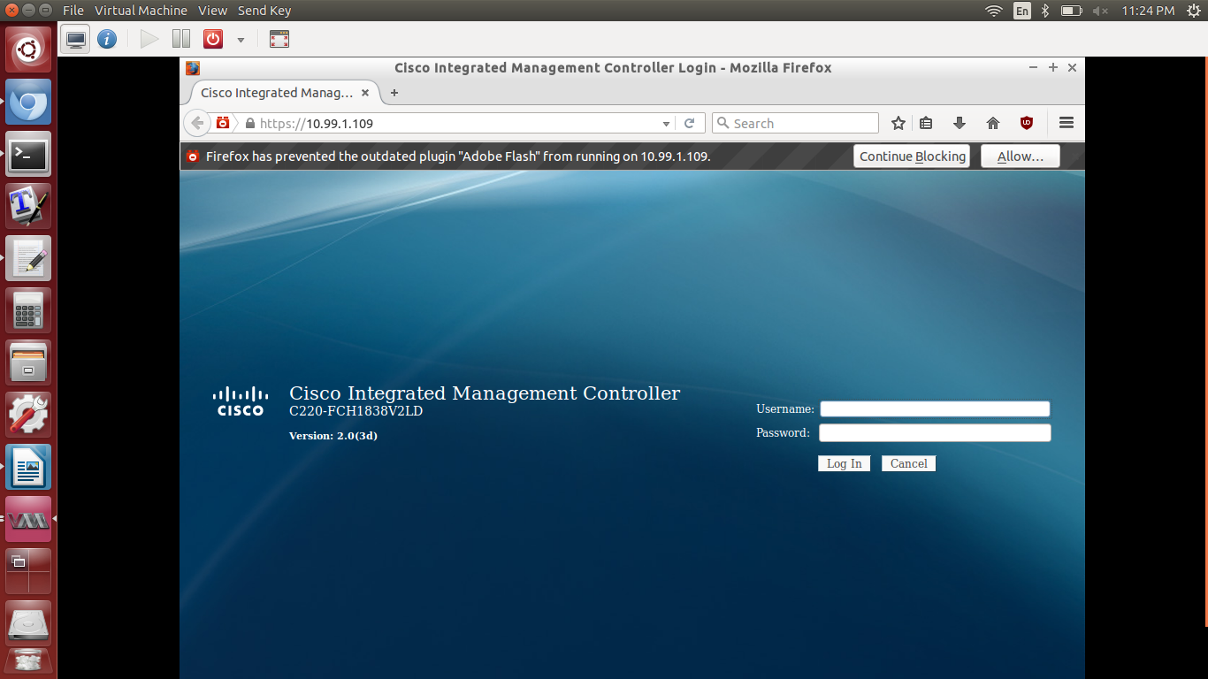Open the View menu
1208x679 pixels.
[212, 11]
